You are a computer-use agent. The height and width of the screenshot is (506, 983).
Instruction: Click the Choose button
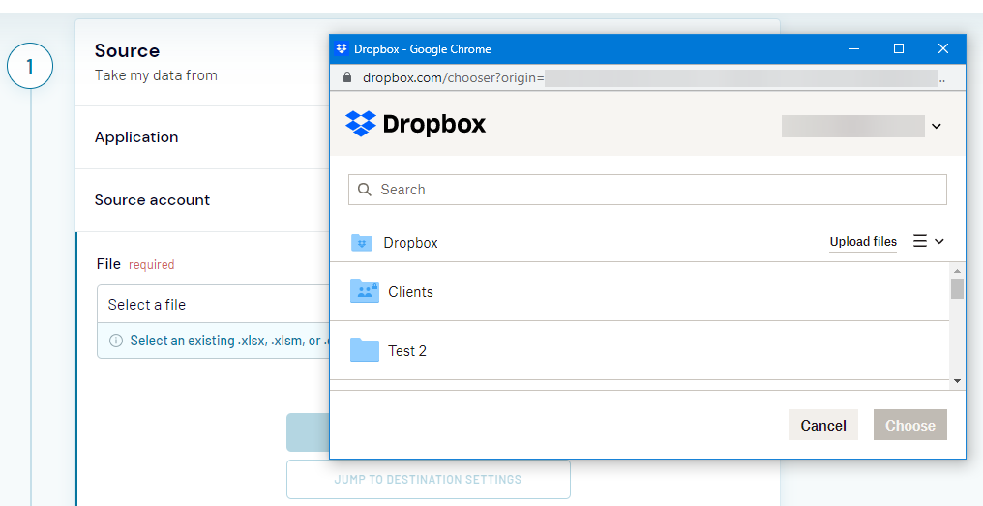pos(910,425)
